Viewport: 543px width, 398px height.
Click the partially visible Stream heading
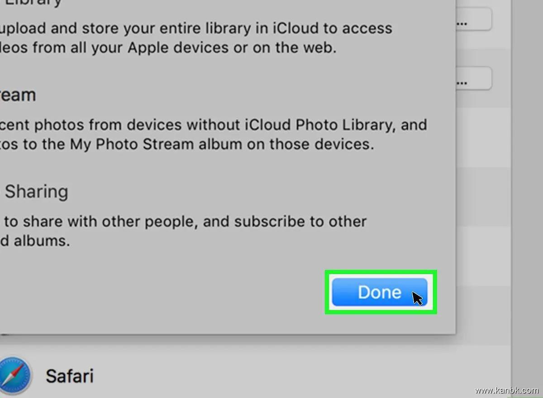(17, 95)
